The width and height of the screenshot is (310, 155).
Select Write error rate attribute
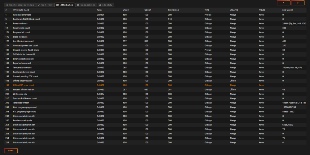point(155,94)
